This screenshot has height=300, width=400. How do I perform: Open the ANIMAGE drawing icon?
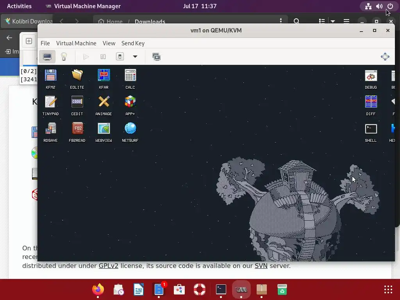point(104,105)
